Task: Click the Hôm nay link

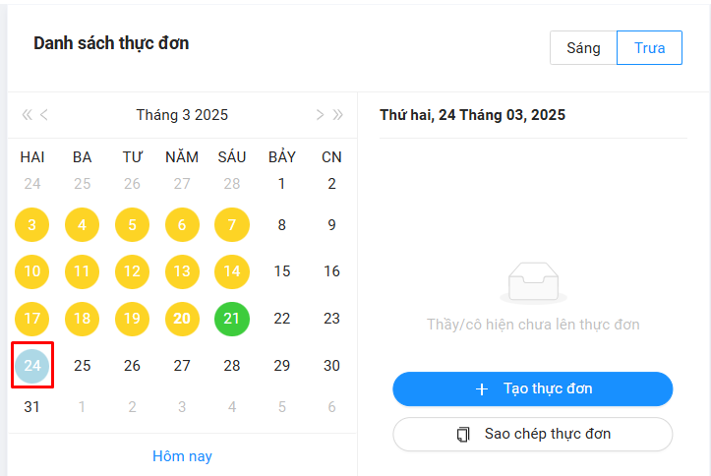Action: click(x=182, y=456)
